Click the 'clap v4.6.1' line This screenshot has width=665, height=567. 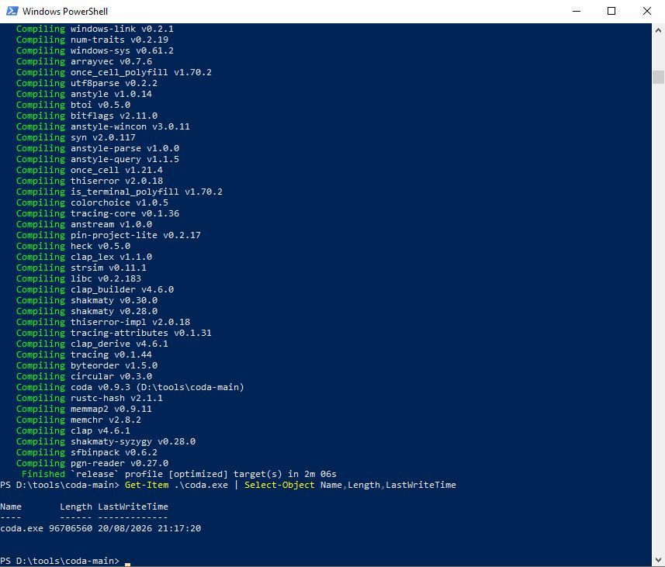[74, 430]
